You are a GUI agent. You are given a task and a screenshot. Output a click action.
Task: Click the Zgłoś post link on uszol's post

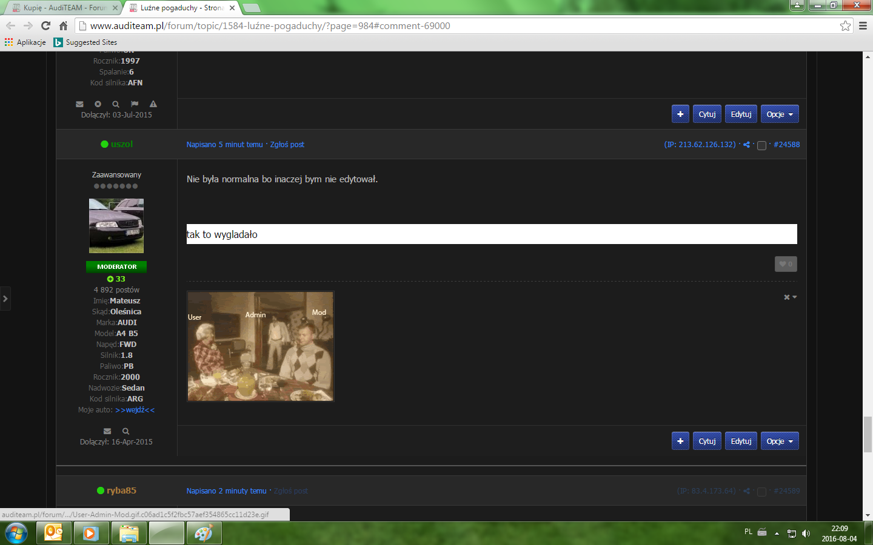click(x=287, y=145)
